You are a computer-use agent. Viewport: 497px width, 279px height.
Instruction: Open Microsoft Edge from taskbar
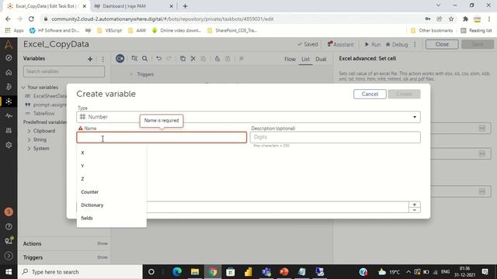pos(177,272)
